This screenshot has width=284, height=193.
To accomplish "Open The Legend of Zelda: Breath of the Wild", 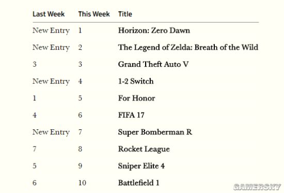I will pos(188,47).
